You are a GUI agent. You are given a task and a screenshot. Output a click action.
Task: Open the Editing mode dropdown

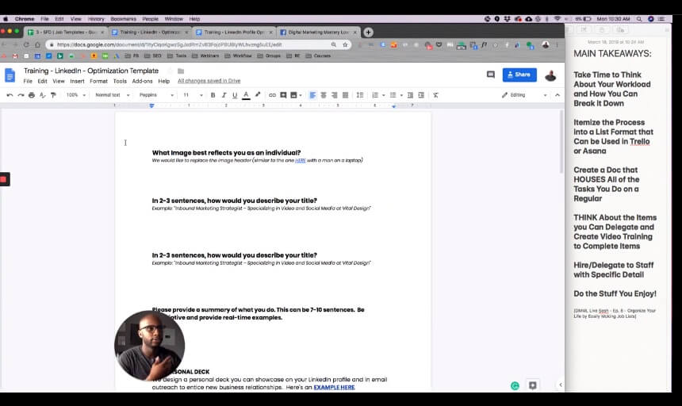(x=523, y=95)
